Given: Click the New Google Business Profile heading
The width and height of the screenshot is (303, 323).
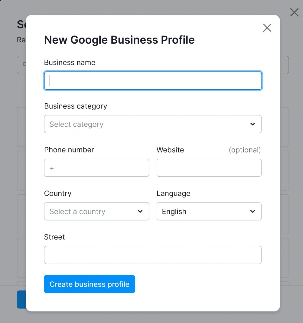Looking at the screenshot, I should [119, 40].
